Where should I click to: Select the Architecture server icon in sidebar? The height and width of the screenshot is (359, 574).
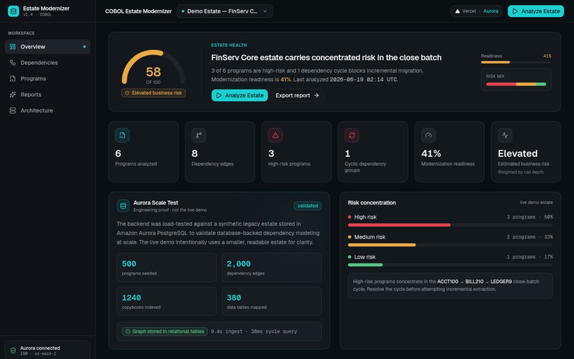[x=13, y=110]
